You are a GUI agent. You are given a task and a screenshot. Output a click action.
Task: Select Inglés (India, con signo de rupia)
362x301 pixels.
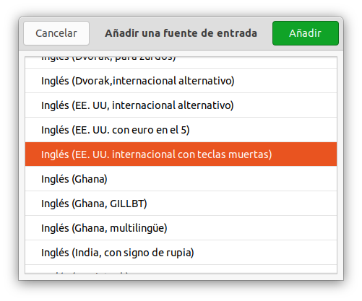point(181,253)
